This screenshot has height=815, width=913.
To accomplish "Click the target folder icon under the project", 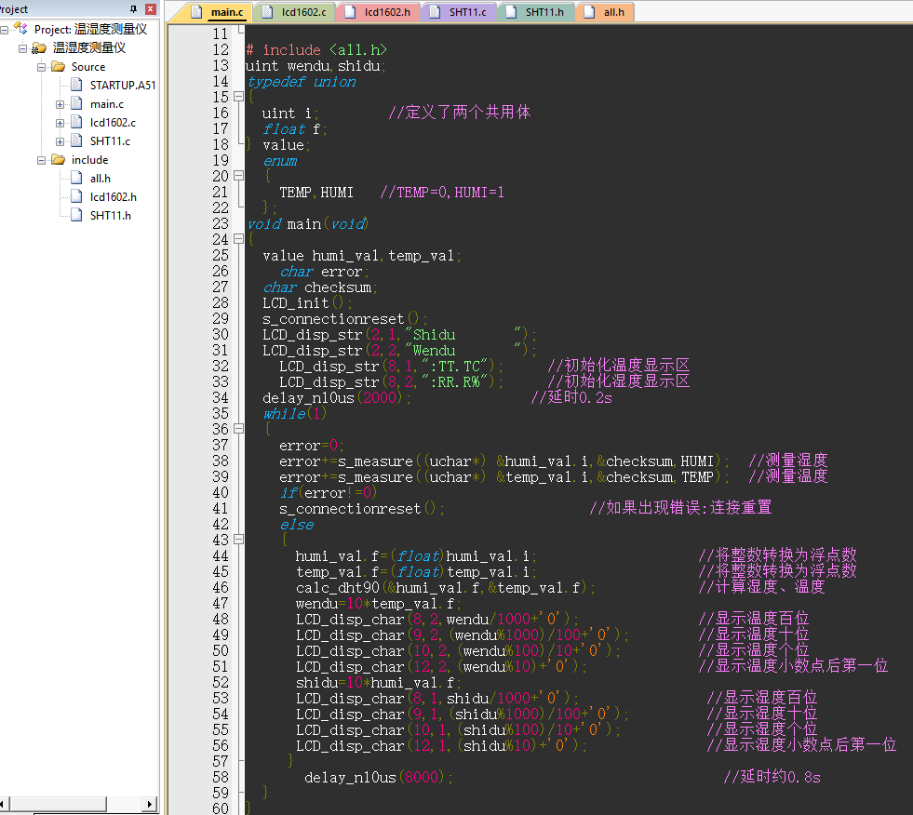I will (x=40, y=47).
